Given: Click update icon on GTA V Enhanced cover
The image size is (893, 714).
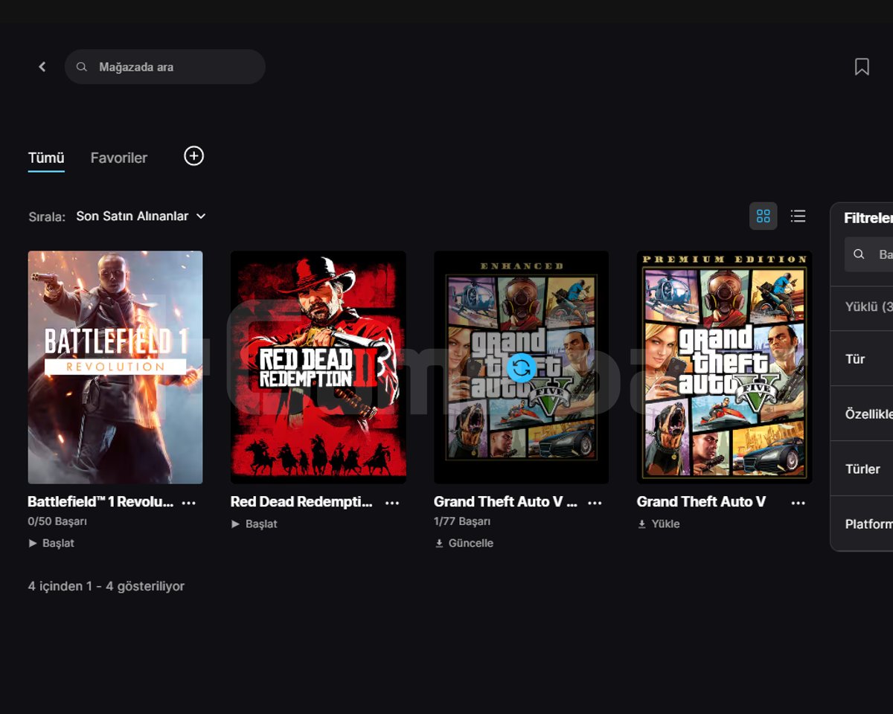Looking at the screenshot, I should (521, 367).
